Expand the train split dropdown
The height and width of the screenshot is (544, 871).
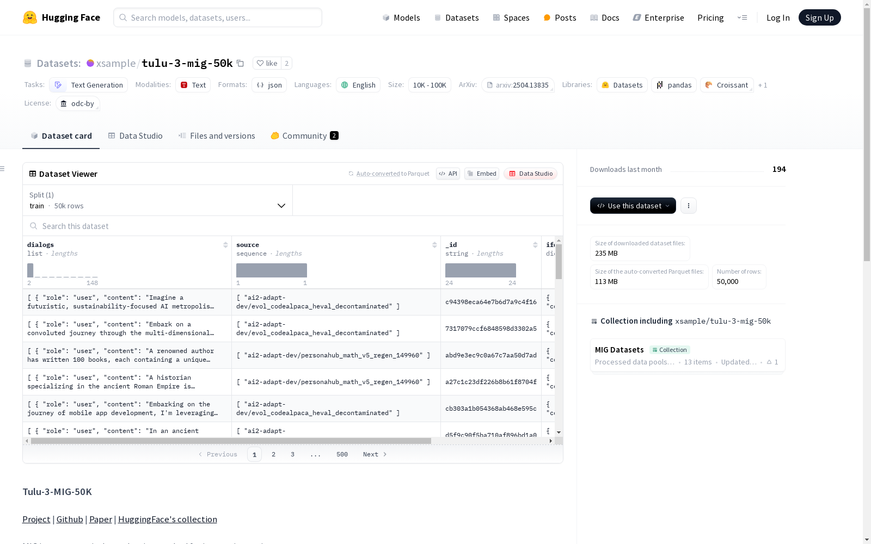point(158,200)
